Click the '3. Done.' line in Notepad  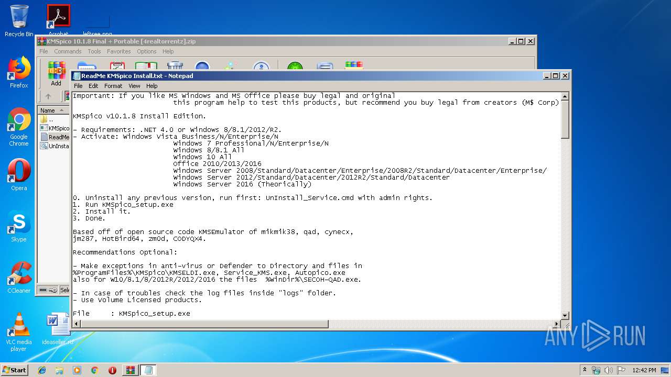pyautogui.click(x=89, y=218)
